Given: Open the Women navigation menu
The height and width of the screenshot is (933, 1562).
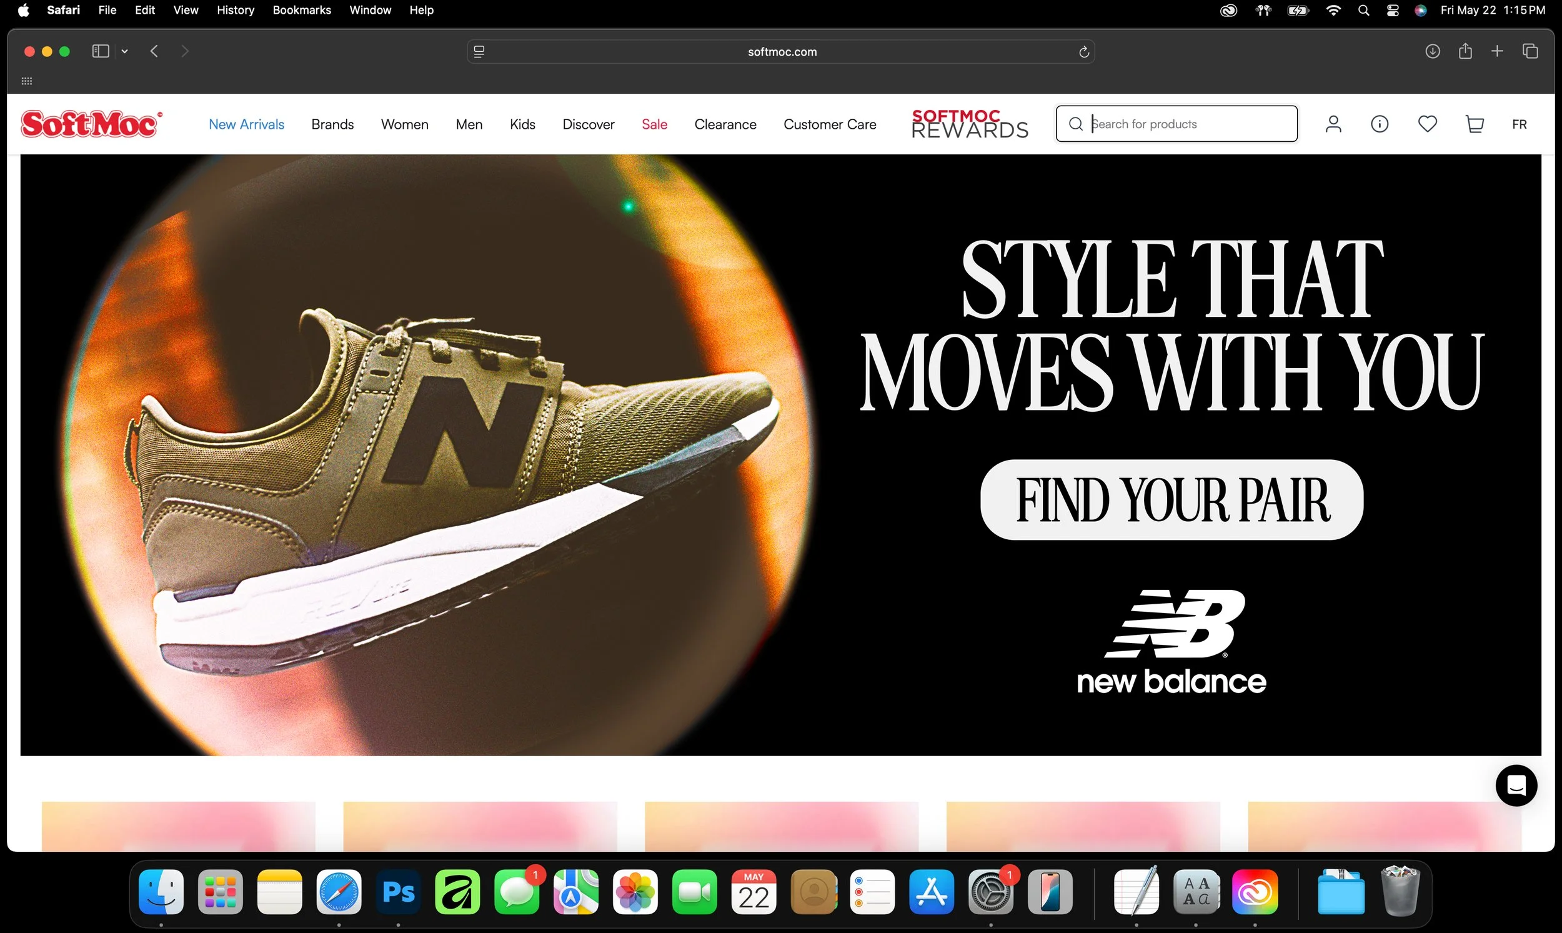Looking at the screenshot, I should (x=405, y=124).
